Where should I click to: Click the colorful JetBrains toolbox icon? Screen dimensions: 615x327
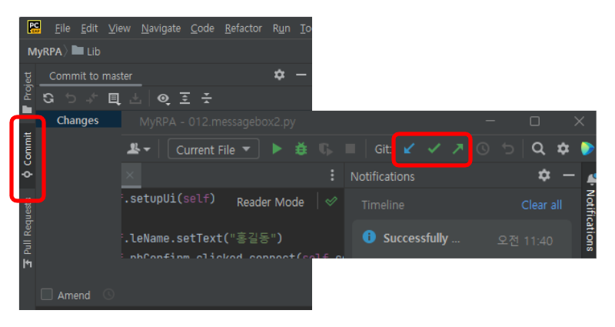(x=587, y=148)
